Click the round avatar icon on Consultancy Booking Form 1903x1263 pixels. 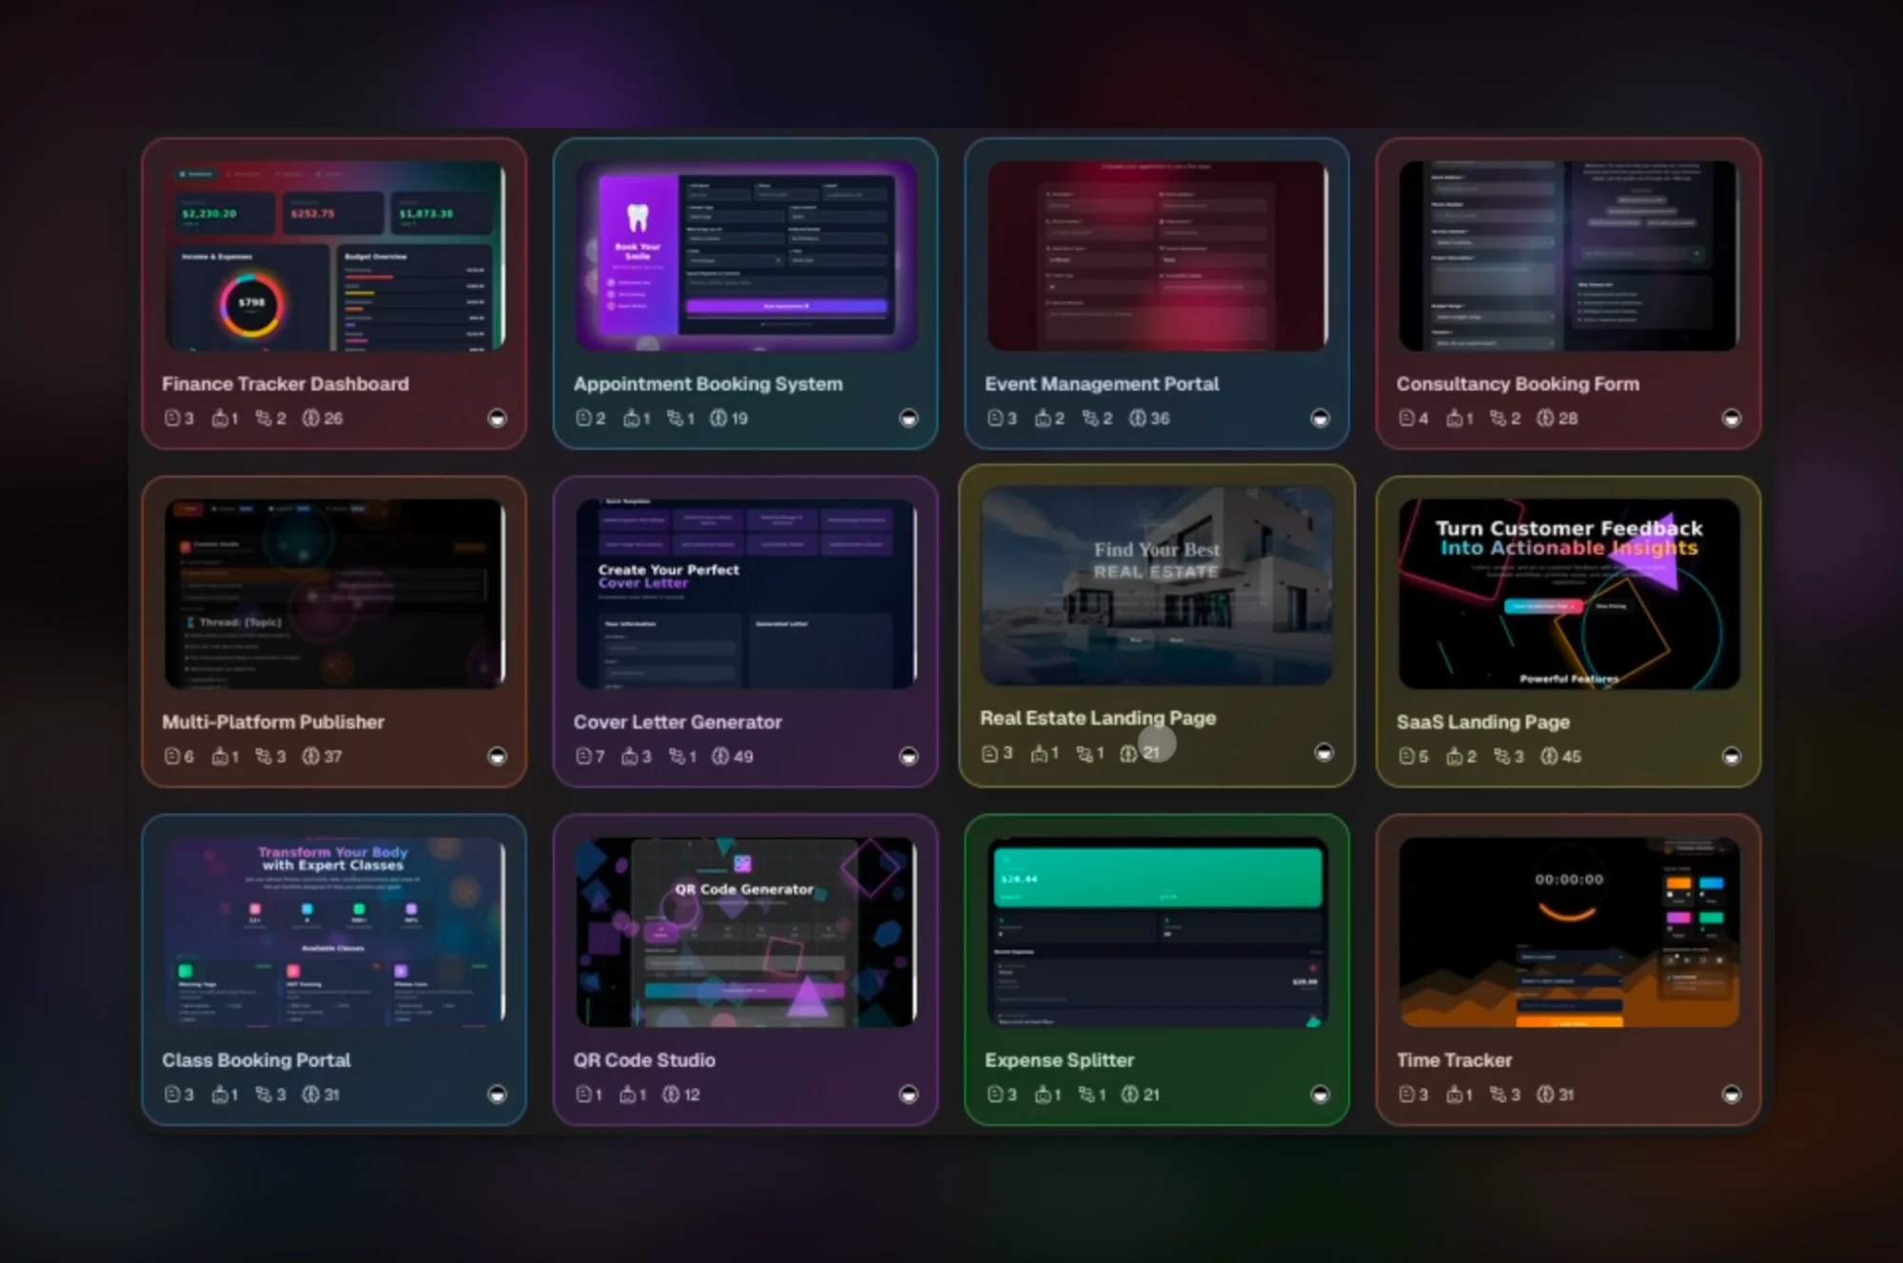pyautogui.click(x=1732, y=418)
